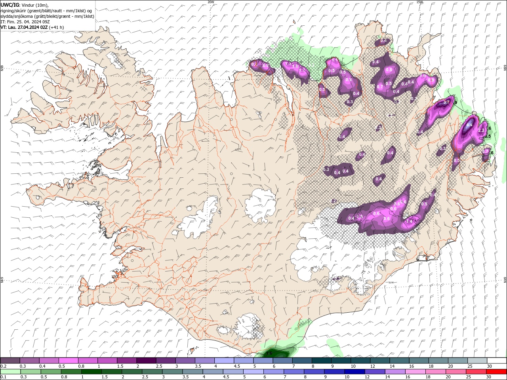Image resolution: width=507 pixels, height=380 pixels.
Task: Click the 4.4 snowfall value on the map
Action: point(470,125)
